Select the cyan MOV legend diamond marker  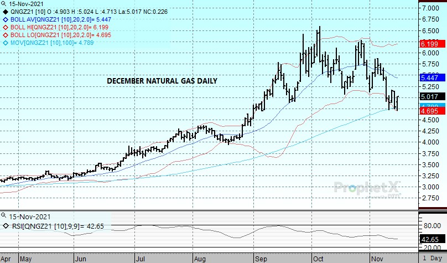(6, 42)
